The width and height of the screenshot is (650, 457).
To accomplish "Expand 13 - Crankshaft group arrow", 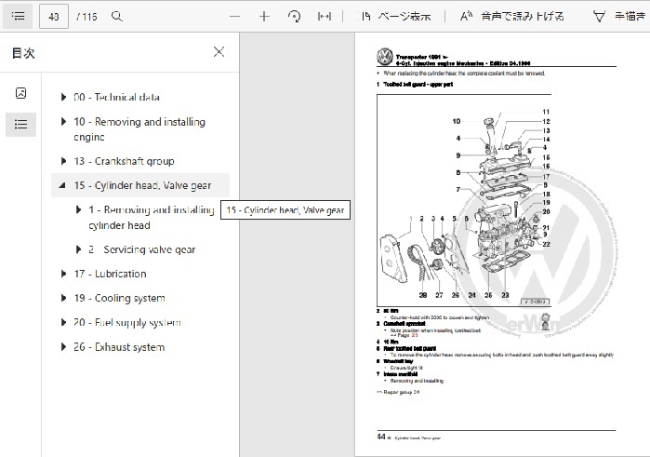I will coord(63,161).
